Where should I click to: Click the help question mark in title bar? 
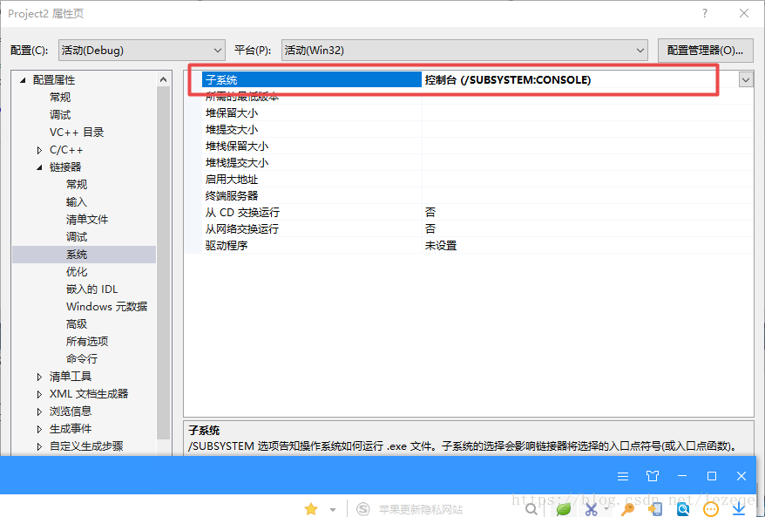tap(705, 14)
